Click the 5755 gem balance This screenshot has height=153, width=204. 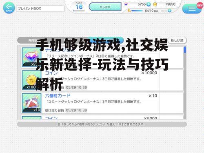point(142,4)
